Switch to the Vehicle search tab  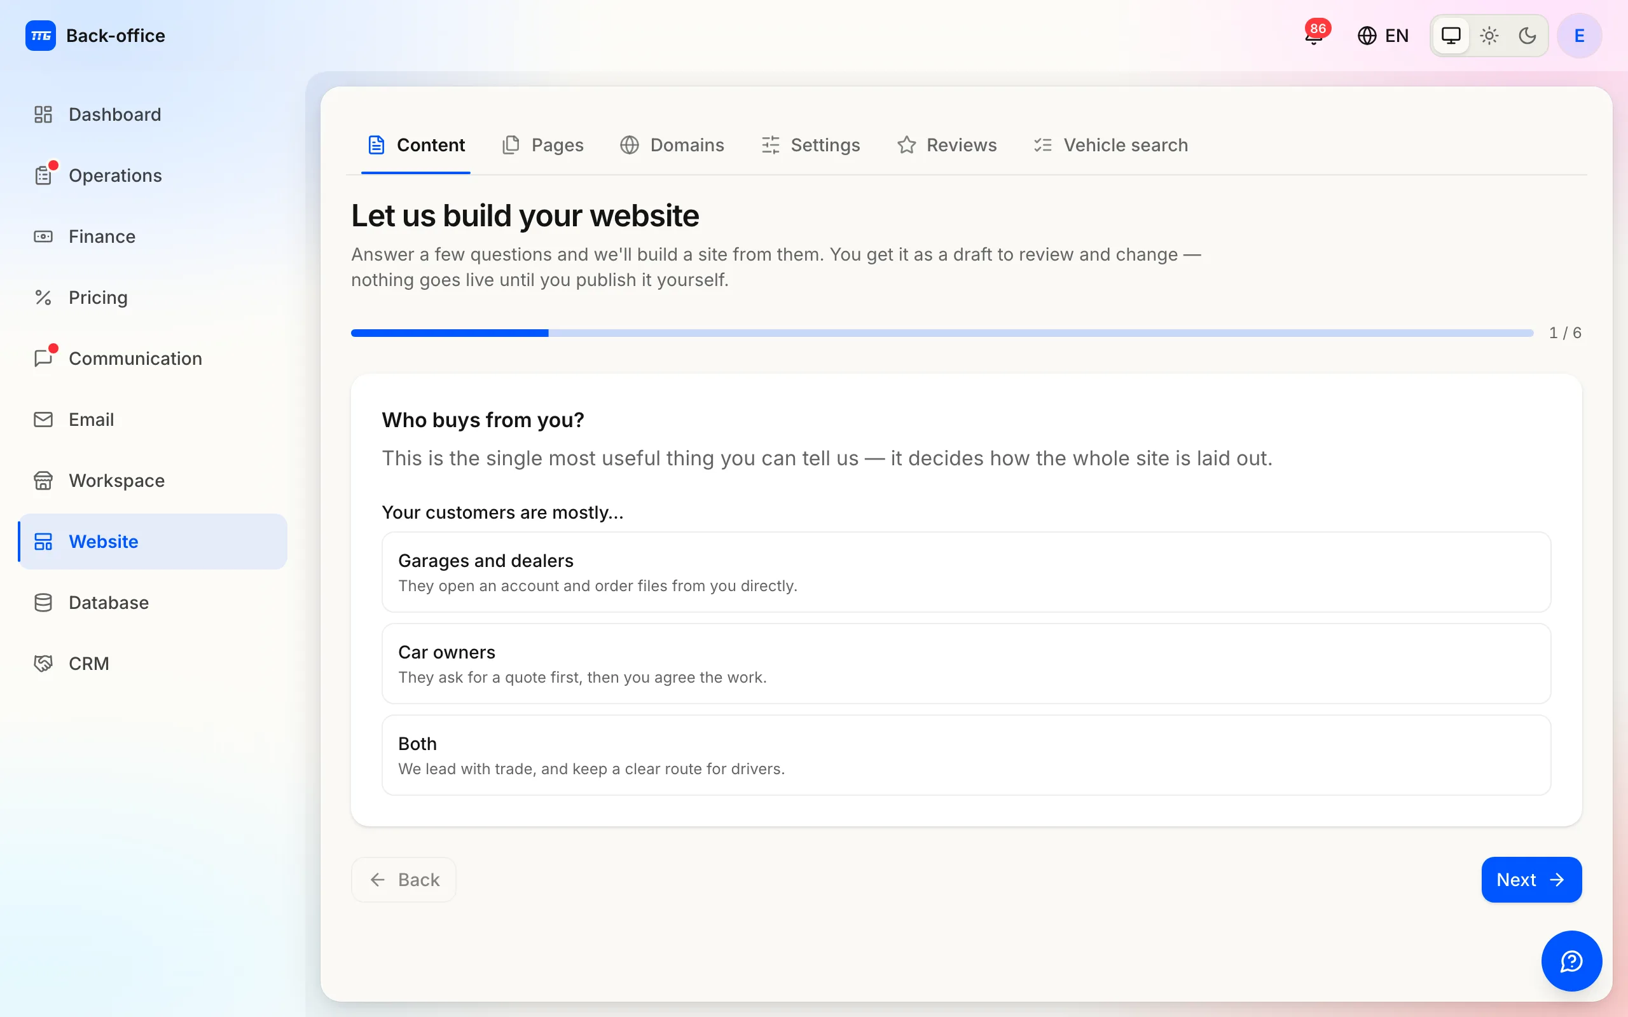coord(1111,146)
